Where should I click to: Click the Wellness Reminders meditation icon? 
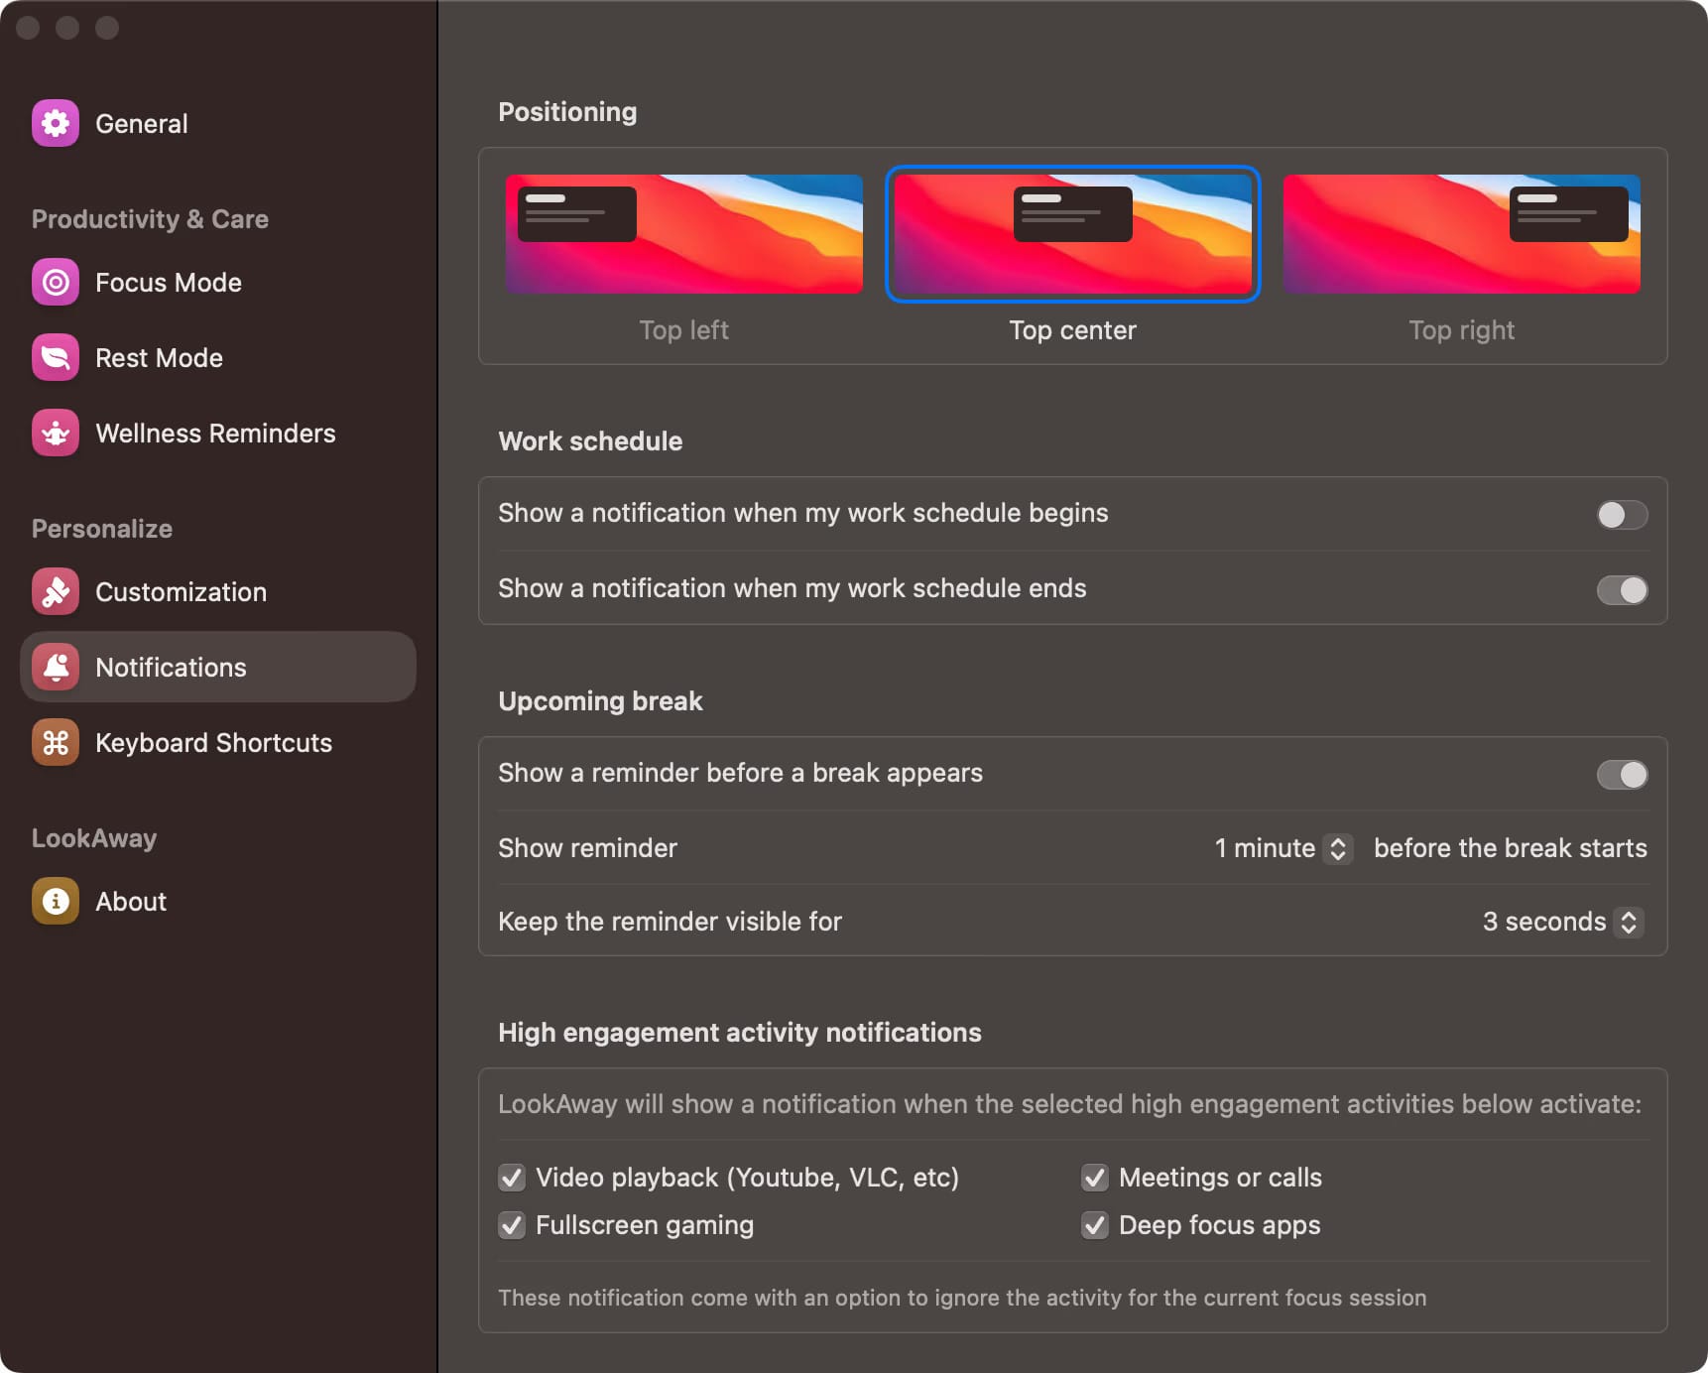(56, 434)
